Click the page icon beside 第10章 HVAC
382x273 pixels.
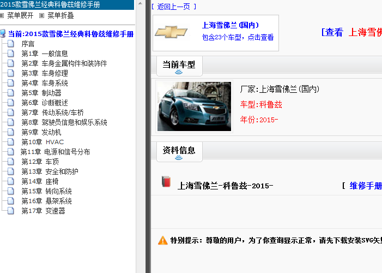pyautogui.click(x=11, y=142)
